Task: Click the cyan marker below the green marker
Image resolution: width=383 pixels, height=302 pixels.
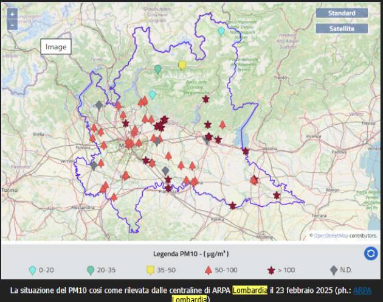Action: [153, 95]
